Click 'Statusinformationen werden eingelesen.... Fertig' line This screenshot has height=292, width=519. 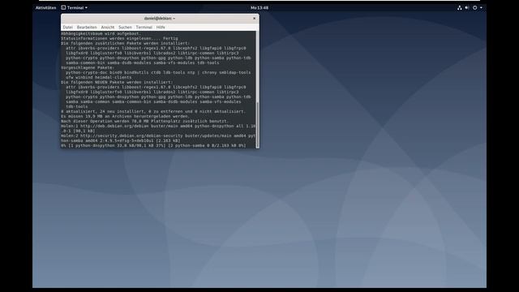coord(119,38)
